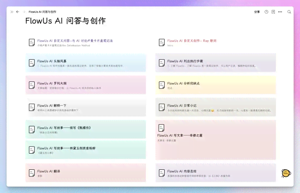Click the page icon of 续写《甄嬛传》 card

pyautogui.click(x=32, y=129)
